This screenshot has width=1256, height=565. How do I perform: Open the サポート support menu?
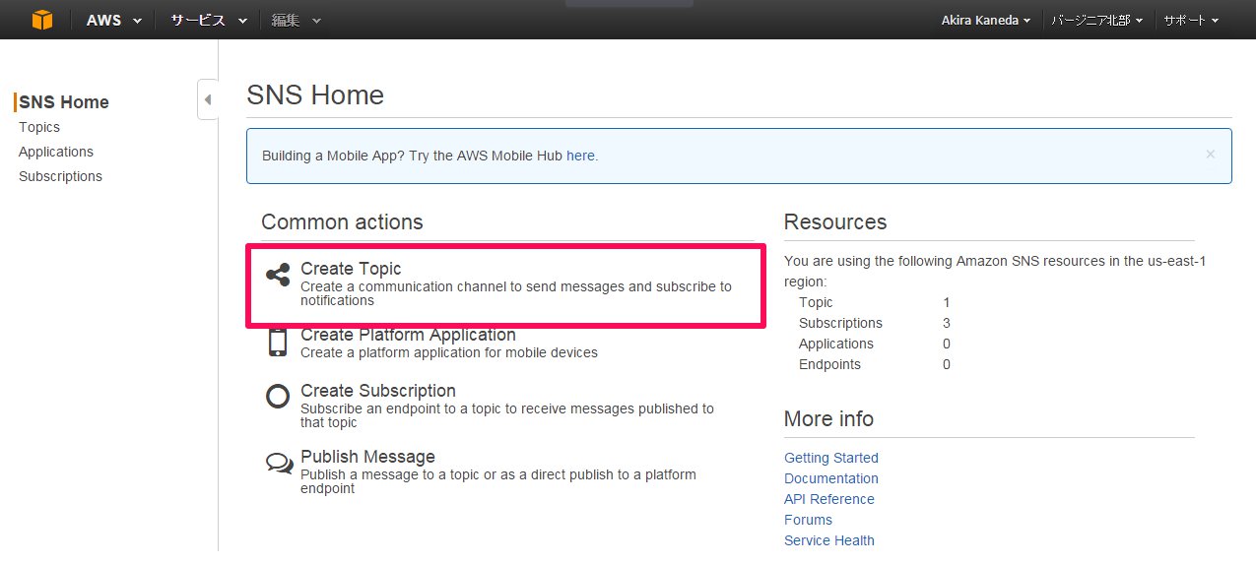click(1191, 20)
